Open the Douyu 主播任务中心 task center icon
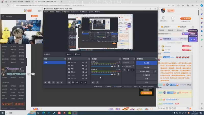The image size is (204, 115). [163, 19]
